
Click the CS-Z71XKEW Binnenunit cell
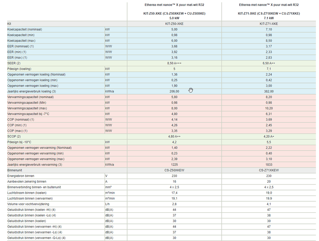[x=269, y=170]
